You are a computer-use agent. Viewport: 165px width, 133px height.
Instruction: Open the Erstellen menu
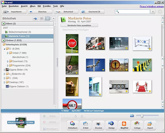pyautogui.click(x=47, y=6)
